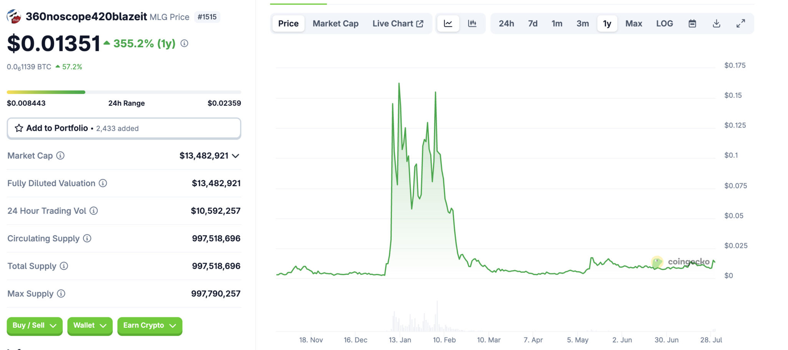
Task: Click the info icon next to Market Cap
Action: point(60,155)
